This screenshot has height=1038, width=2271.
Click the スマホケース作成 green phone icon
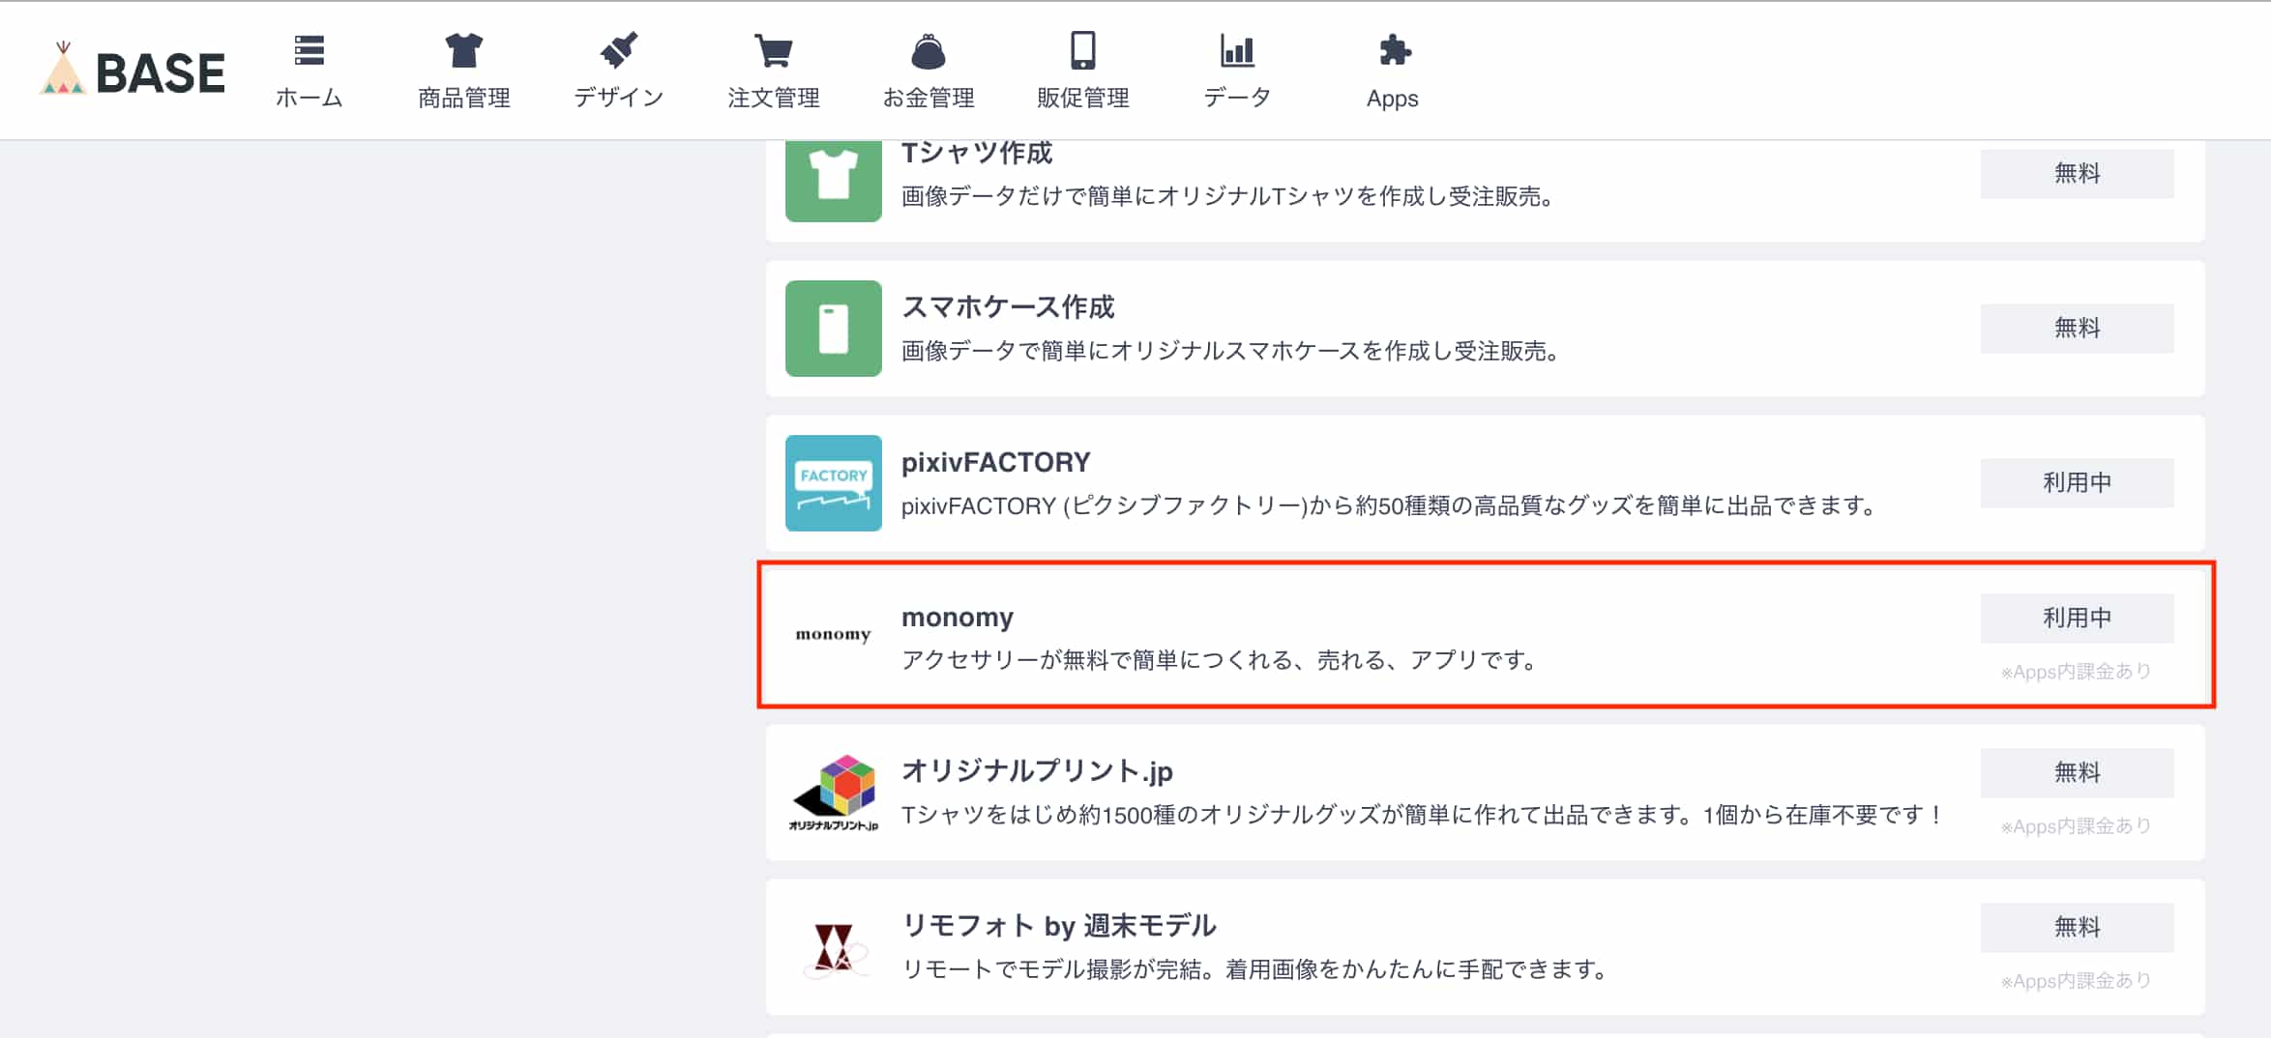(x=834, y=329)
